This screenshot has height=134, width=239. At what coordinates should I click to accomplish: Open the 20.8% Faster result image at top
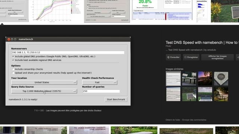162,10
